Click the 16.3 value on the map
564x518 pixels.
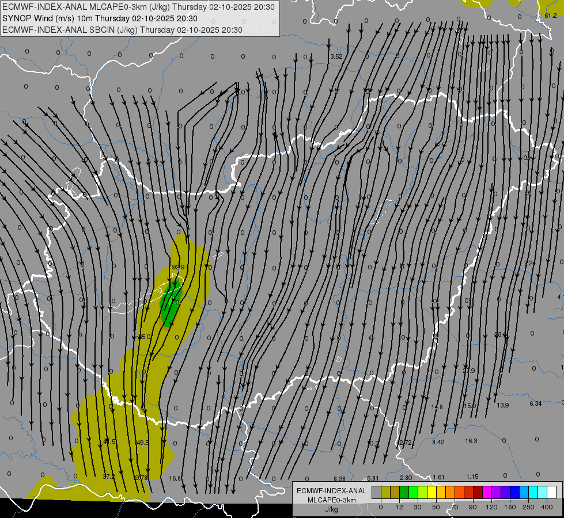(x=471, y=441)
